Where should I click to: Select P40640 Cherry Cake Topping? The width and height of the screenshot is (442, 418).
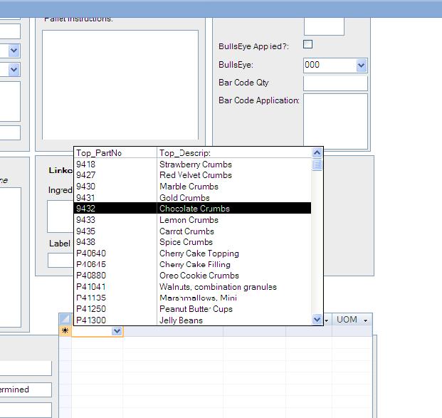(192, 254)
